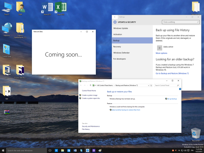Open the Network desktop icon
Image resolution: width=204 pixels, height=153 pixels.
(7, 29)
